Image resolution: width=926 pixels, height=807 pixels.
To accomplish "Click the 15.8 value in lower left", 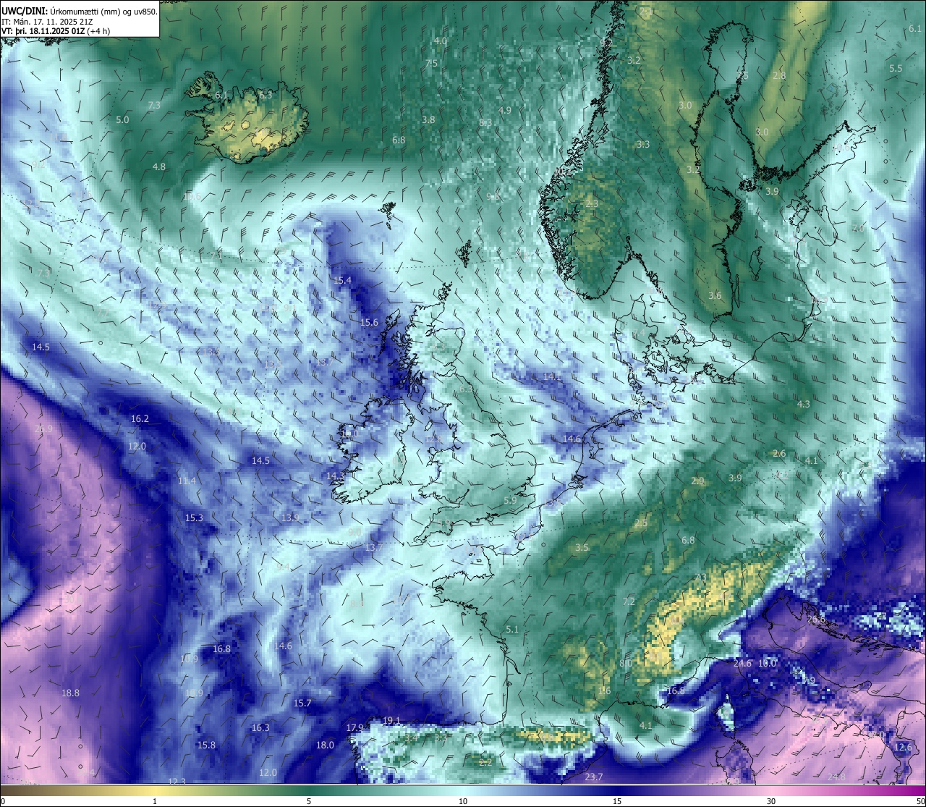I will pyautogui.click(x=206, y=745).
